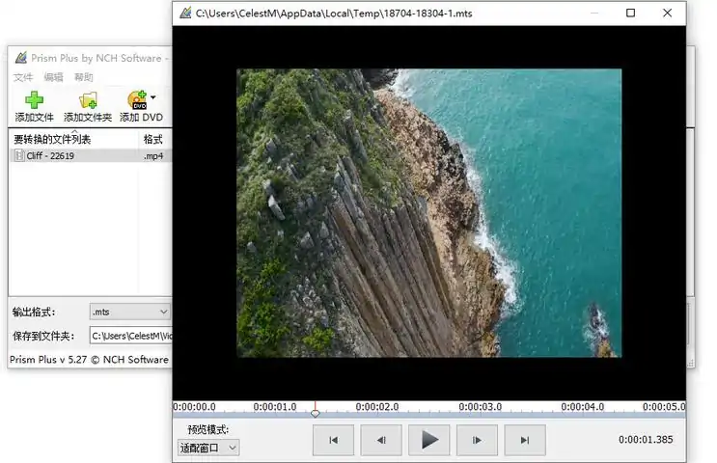Click the Add DVD disc icon
Screen dimensions: 717x463
click(137, 100)
